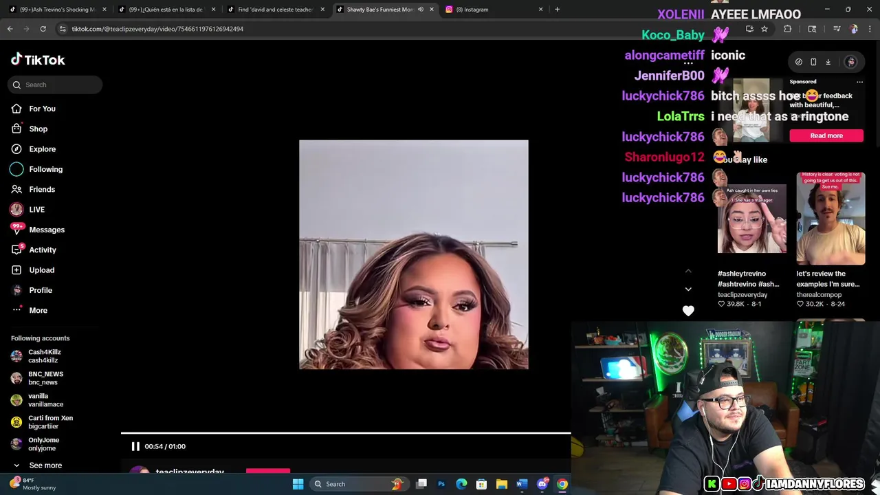The width and height of the screenshot is (880, 495).
Task: Open File Explorer from taskbar
Action: coord(502,484)
